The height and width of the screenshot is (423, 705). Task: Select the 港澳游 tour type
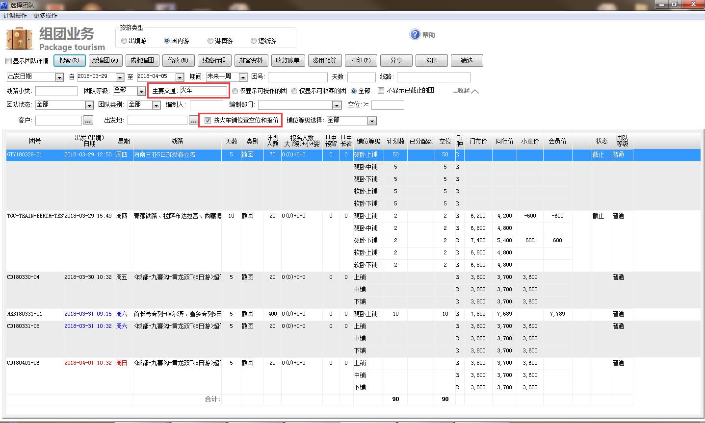tap(220, 41)
